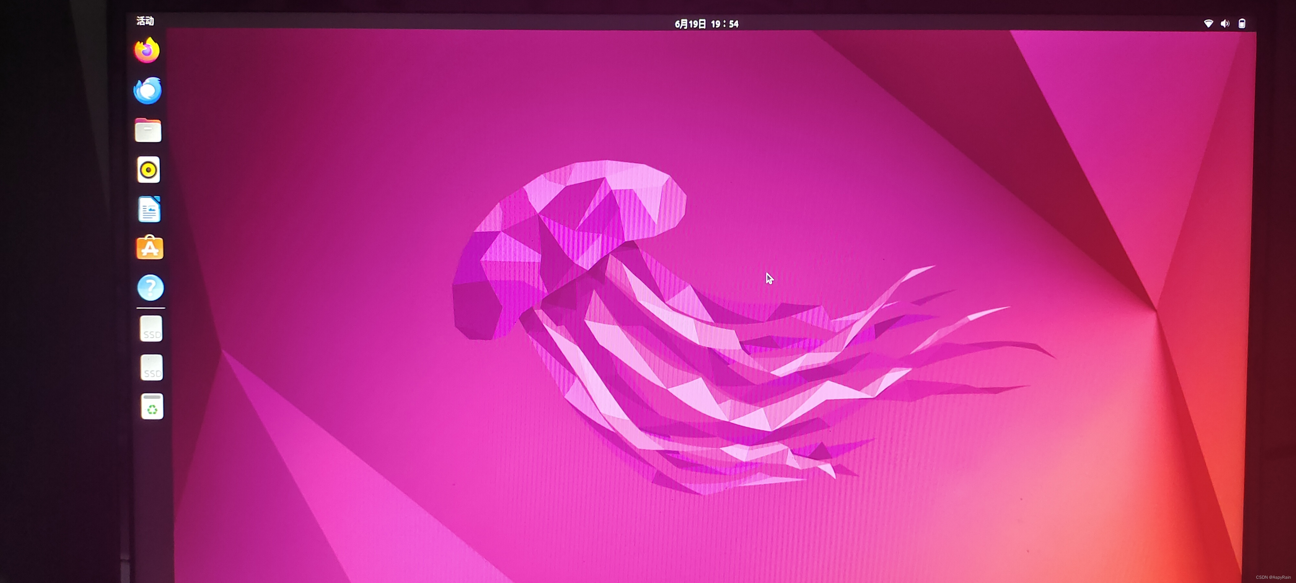Open the first SSD drive icon

(151, 329)
